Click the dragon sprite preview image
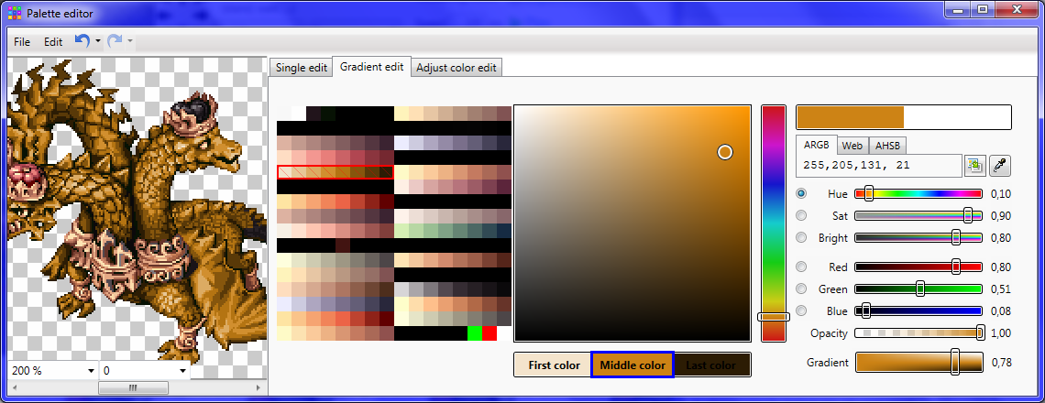Image resolution: width=1045 pixels, height=403 pixels. pos(136,208)
